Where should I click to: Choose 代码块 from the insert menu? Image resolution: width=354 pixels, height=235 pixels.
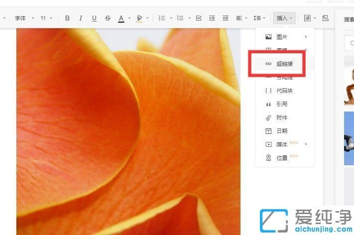point(285,91)
